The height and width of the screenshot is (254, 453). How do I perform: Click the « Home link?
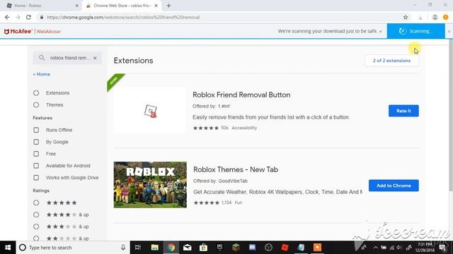click(x=41, y=74)
